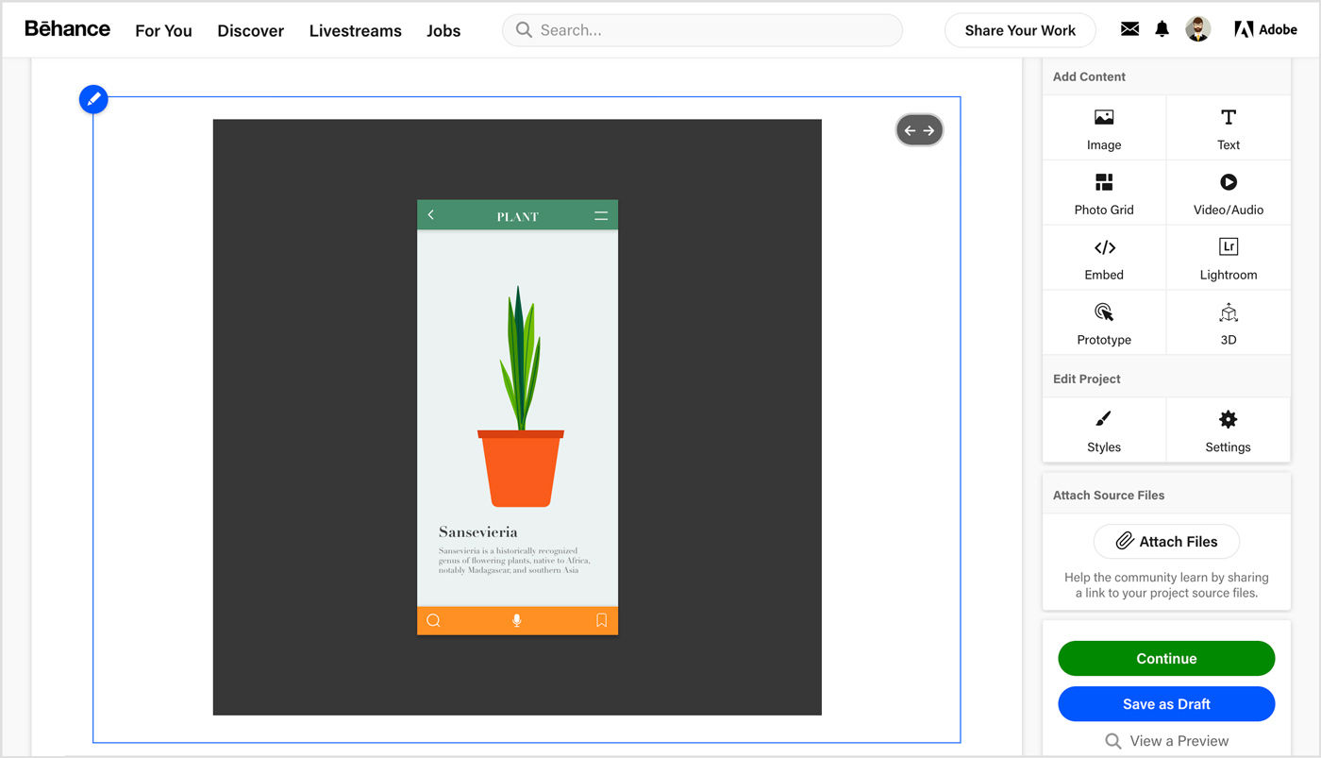Screen dimensions: 1321x758
Task: Open Behance messages inbox
Action: (x=1129, y=29)
